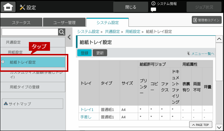Open the サイトマップ button
Screen dimensions: 224x131
tap(32, 104)
